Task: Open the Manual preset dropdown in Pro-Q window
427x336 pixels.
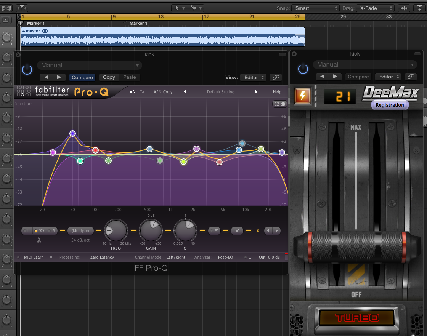Action: (x=90, y=65)
